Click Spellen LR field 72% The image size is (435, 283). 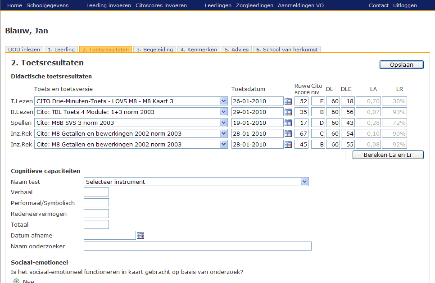394,123
